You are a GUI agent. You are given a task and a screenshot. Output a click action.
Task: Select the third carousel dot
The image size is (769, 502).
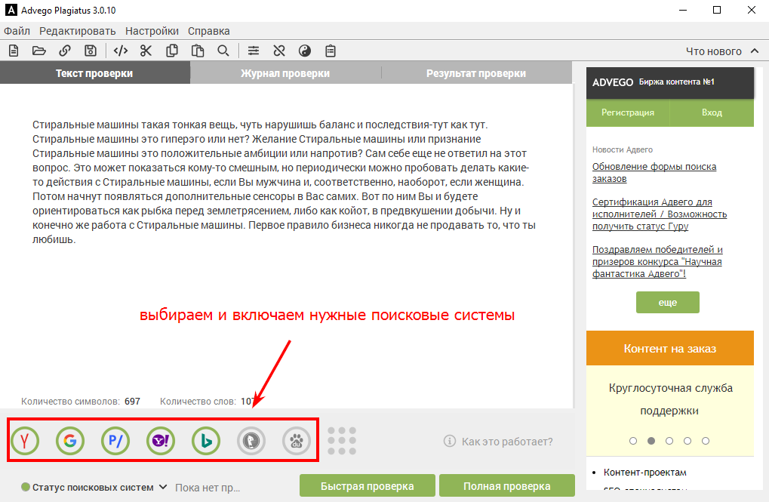[x=669, y=441]
